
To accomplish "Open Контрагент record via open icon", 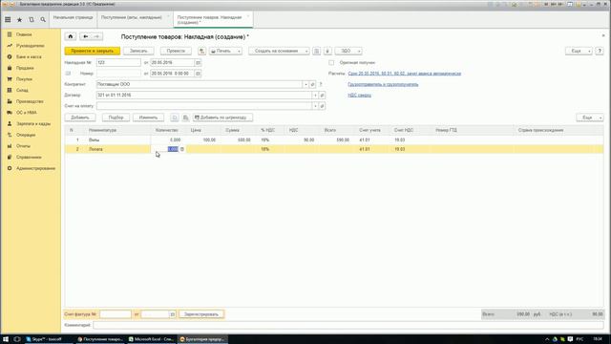I will coord(312,85).
